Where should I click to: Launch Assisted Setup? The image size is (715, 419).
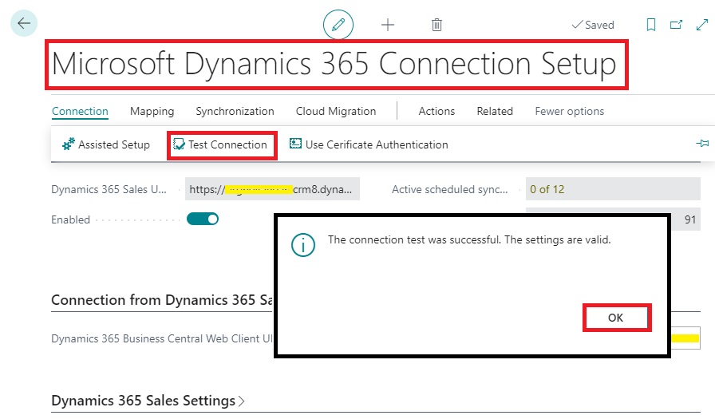[x=106, y=144]
